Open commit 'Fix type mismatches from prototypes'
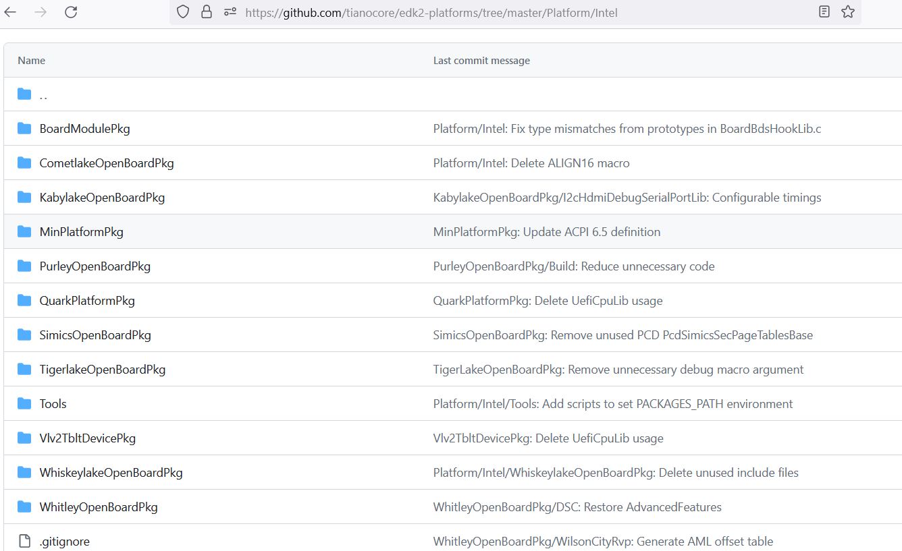 tap(627, 128)
